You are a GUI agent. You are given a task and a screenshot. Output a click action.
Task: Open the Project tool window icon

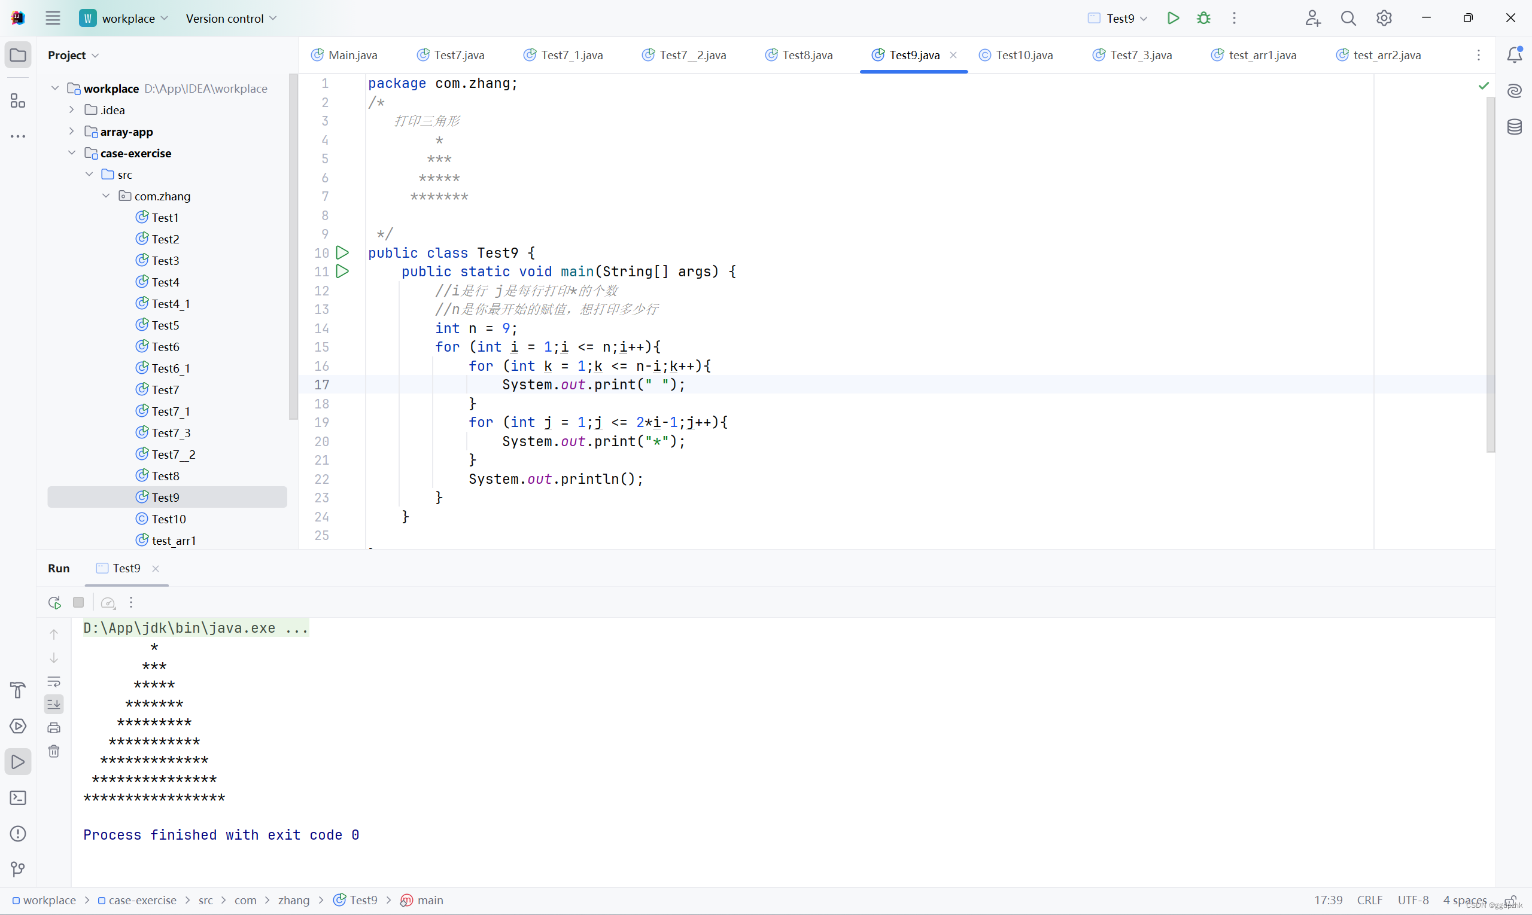(18, 55)
